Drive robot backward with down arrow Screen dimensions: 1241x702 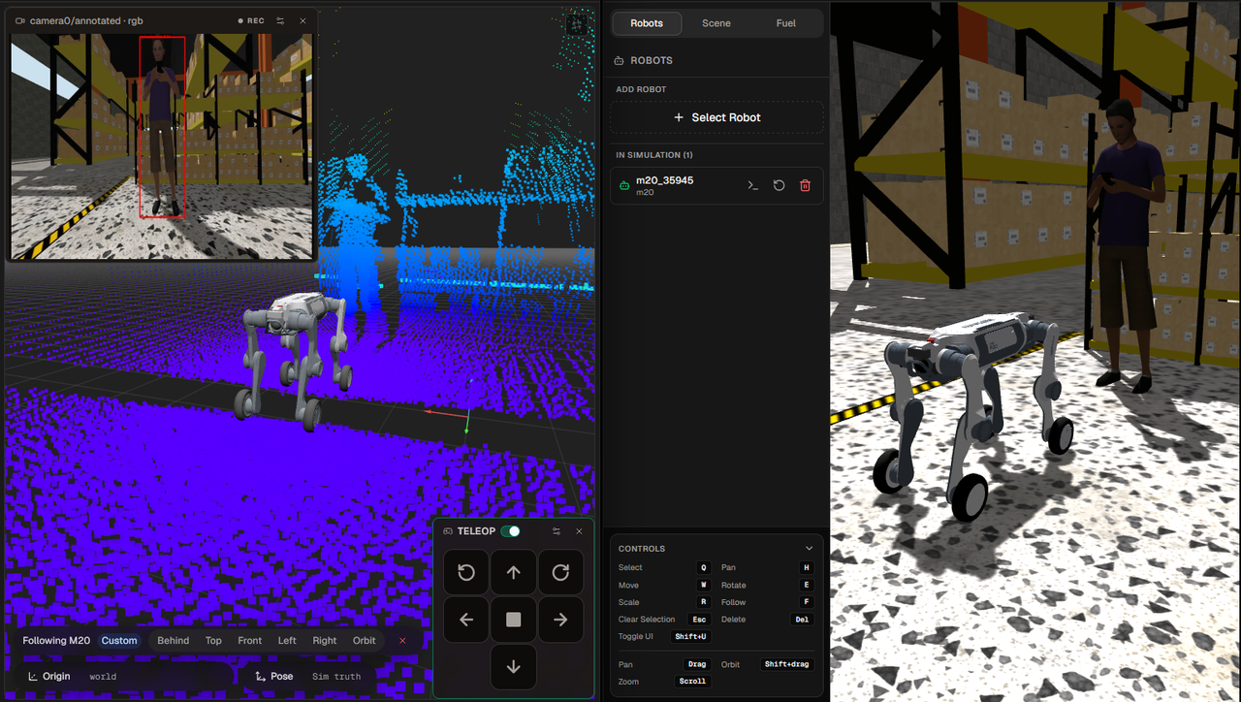click(x=514, y=667)
